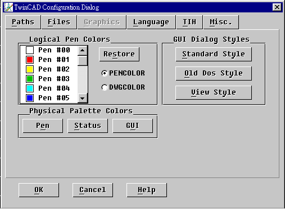Click the pen list scroll down arrow
This screenshot has height=209, width=285.
pos(83,98)
